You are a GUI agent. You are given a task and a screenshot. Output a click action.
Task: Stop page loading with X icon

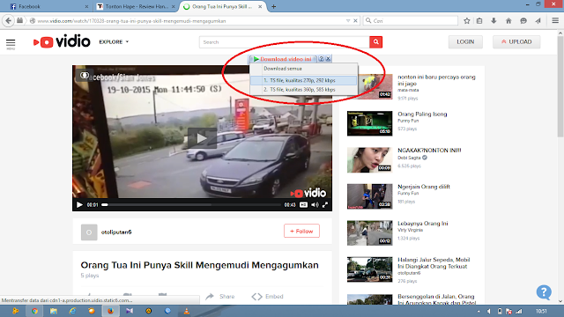coord(355,21)
